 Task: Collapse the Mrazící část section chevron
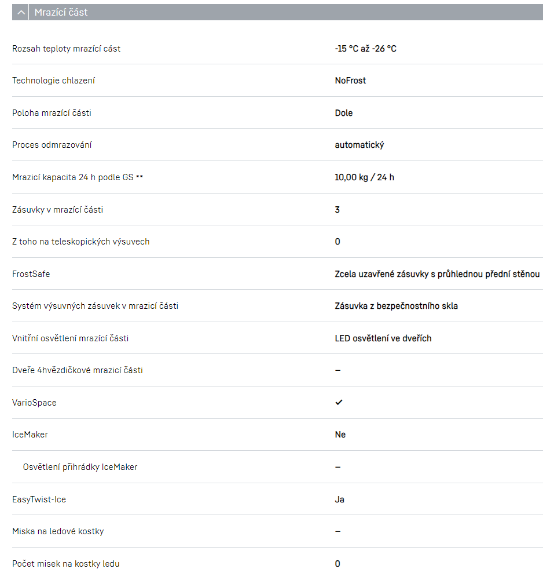coord(21,12)
